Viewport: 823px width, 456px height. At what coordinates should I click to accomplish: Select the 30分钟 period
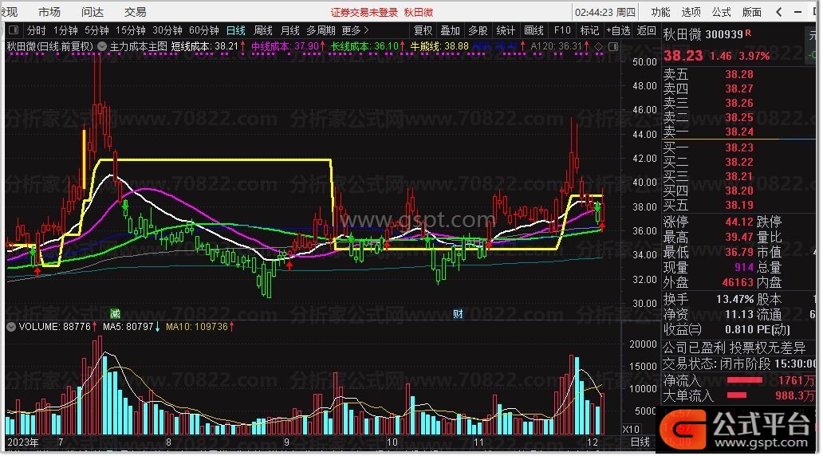167,30
